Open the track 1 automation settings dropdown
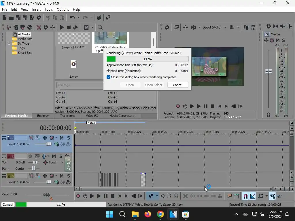 56,138
